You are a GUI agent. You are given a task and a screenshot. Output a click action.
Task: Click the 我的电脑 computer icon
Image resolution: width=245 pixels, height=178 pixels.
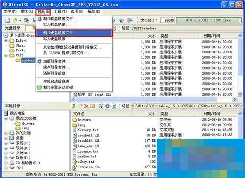(6, 113)
